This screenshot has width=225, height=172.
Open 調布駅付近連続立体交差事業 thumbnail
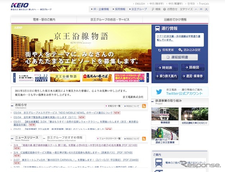[x=165, y=136]
